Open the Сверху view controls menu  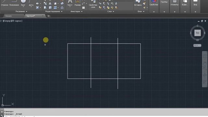7,21
